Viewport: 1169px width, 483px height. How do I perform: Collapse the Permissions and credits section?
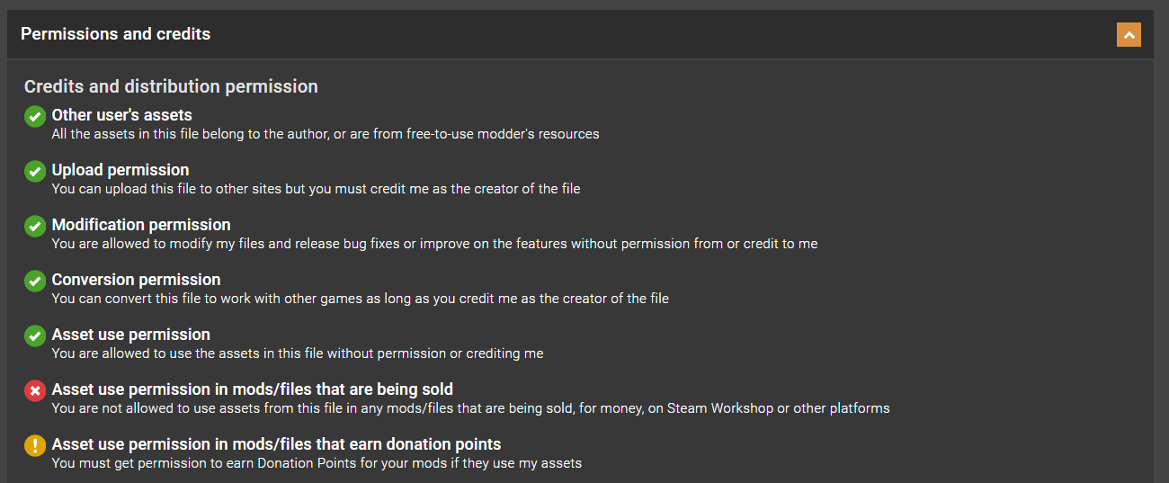(x=1129, y=34)
